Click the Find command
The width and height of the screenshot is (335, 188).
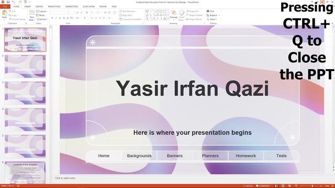coord(210,11)
